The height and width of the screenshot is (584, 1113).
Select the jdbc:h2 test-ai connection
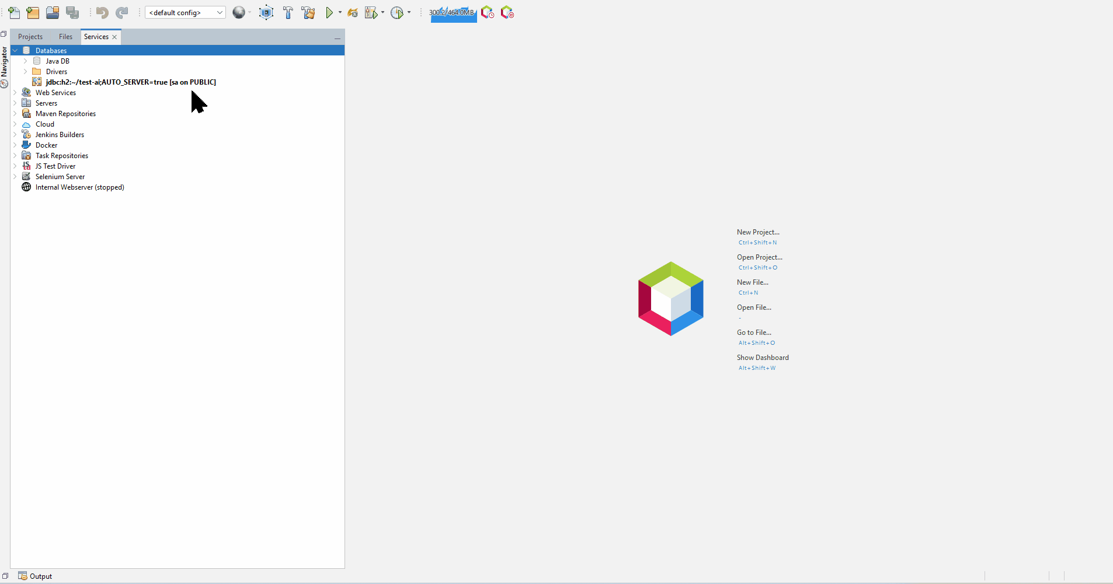pyautogui.click(x=131, y=82)
